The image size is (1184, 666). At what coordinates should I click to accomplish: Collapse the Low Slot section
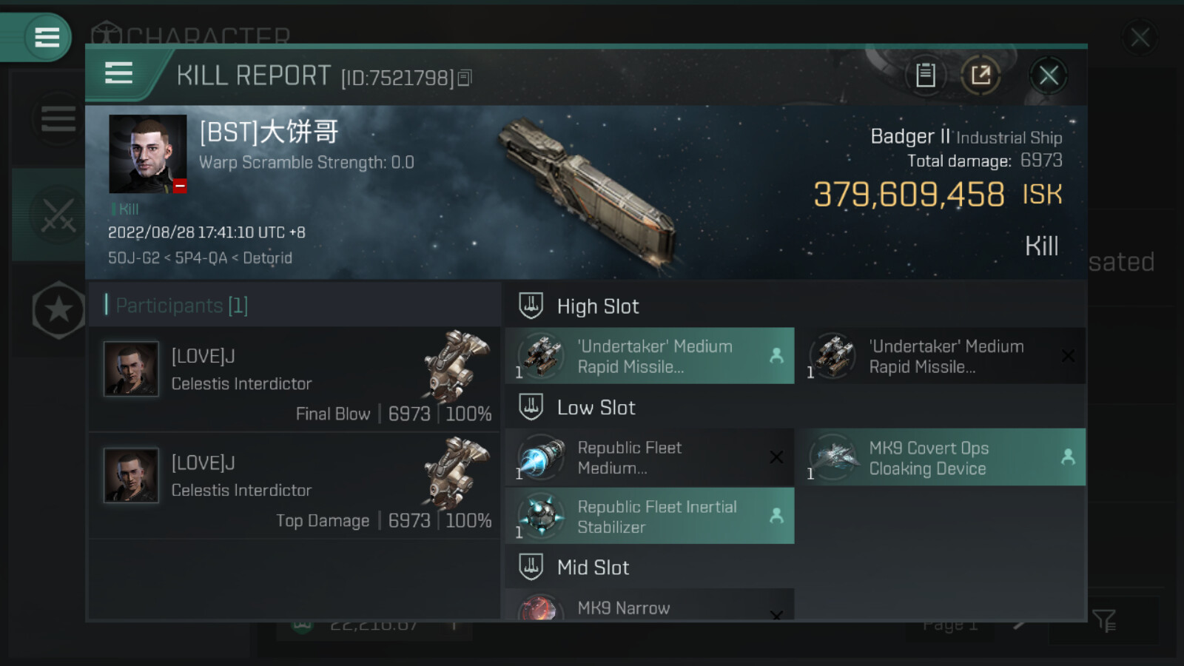point(531,407)
